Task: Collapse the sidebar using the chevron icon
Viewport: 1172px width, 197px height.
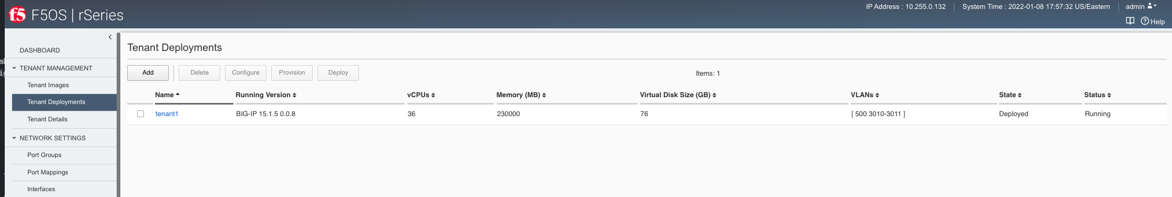Action: (x=110, y=37)
